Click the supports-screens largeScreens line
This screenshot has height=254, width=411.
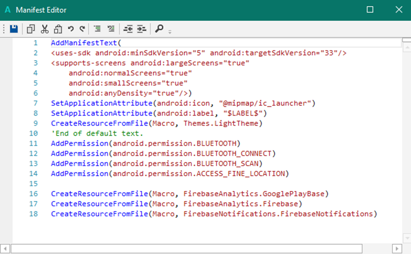(x=150, y=63)
